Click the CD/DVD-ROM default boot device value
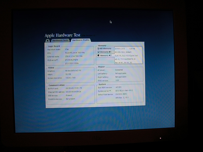The height and width of the screenshot is (152, 203). click(122, 94)
